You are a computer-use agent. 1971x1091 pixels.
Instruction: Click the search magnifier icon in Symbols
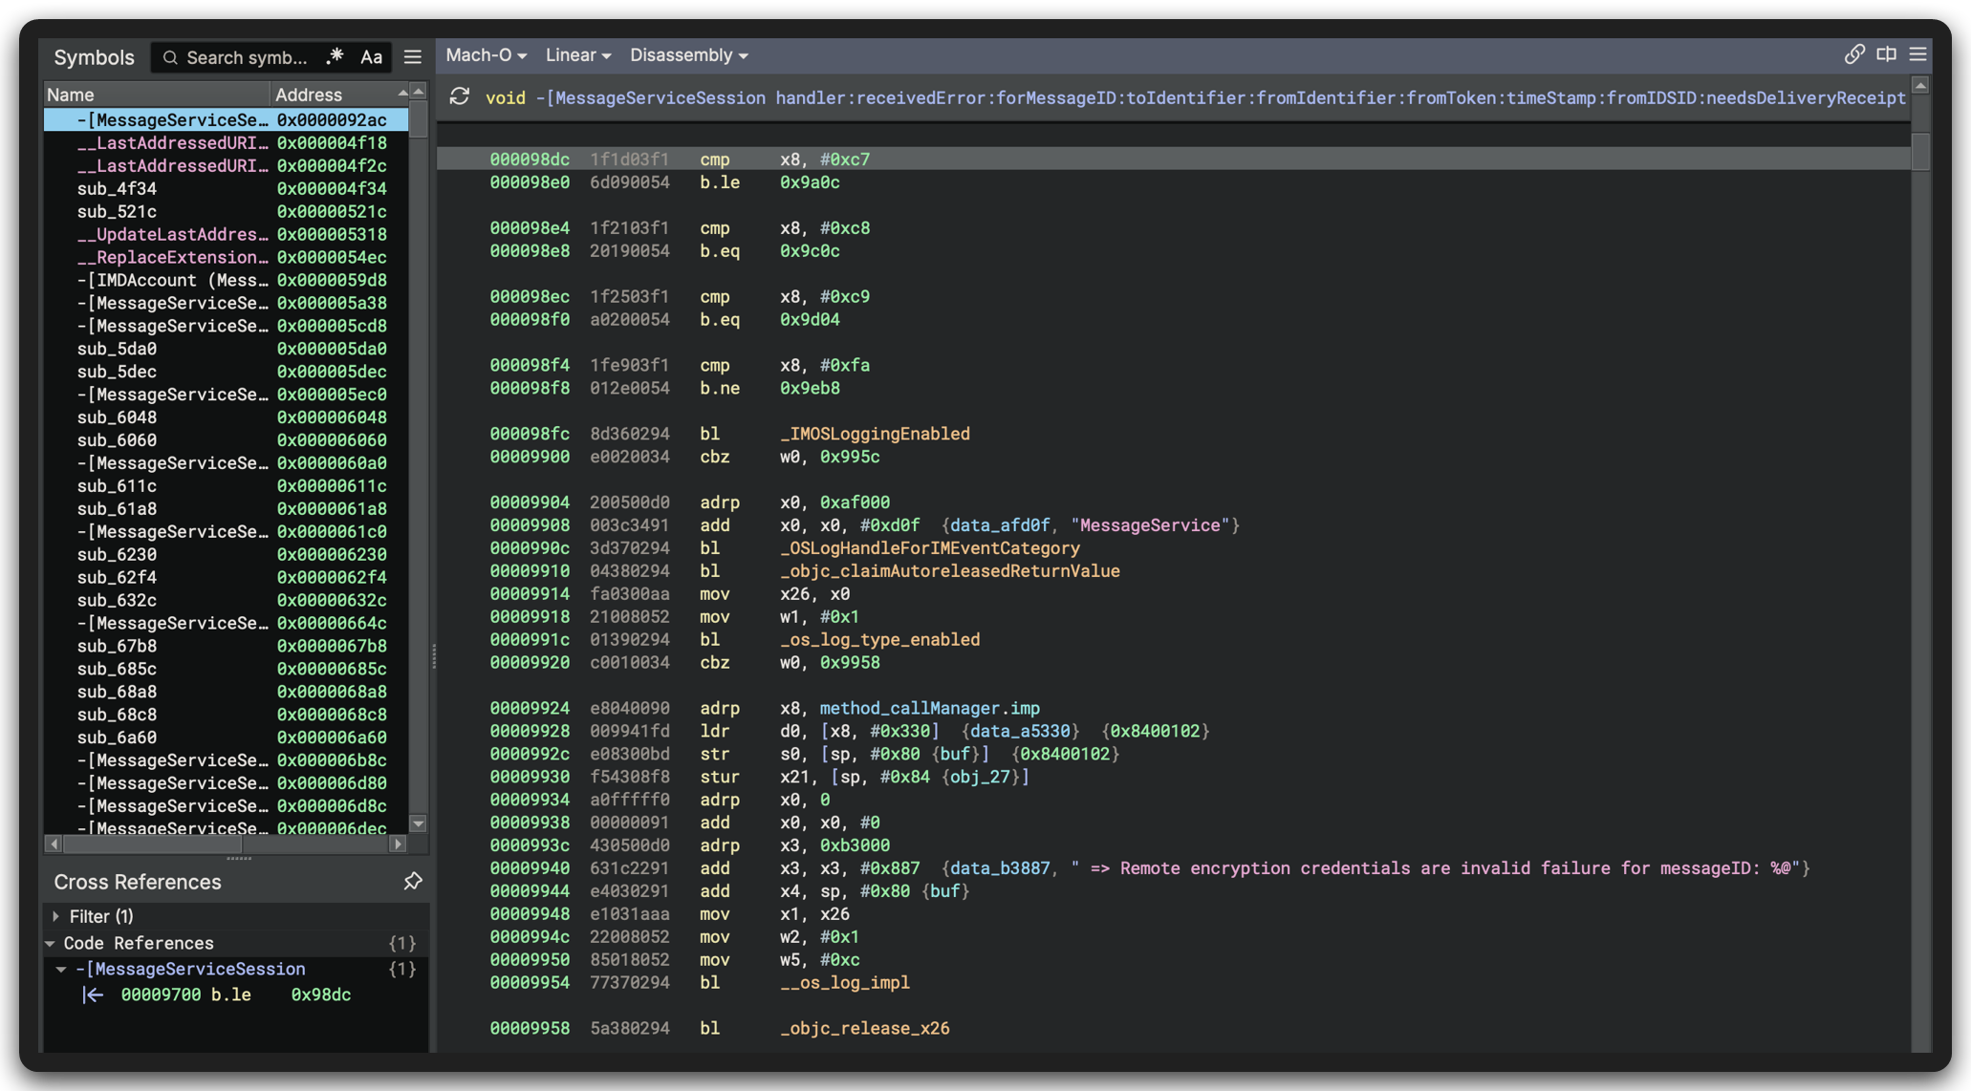pos(170,57)
